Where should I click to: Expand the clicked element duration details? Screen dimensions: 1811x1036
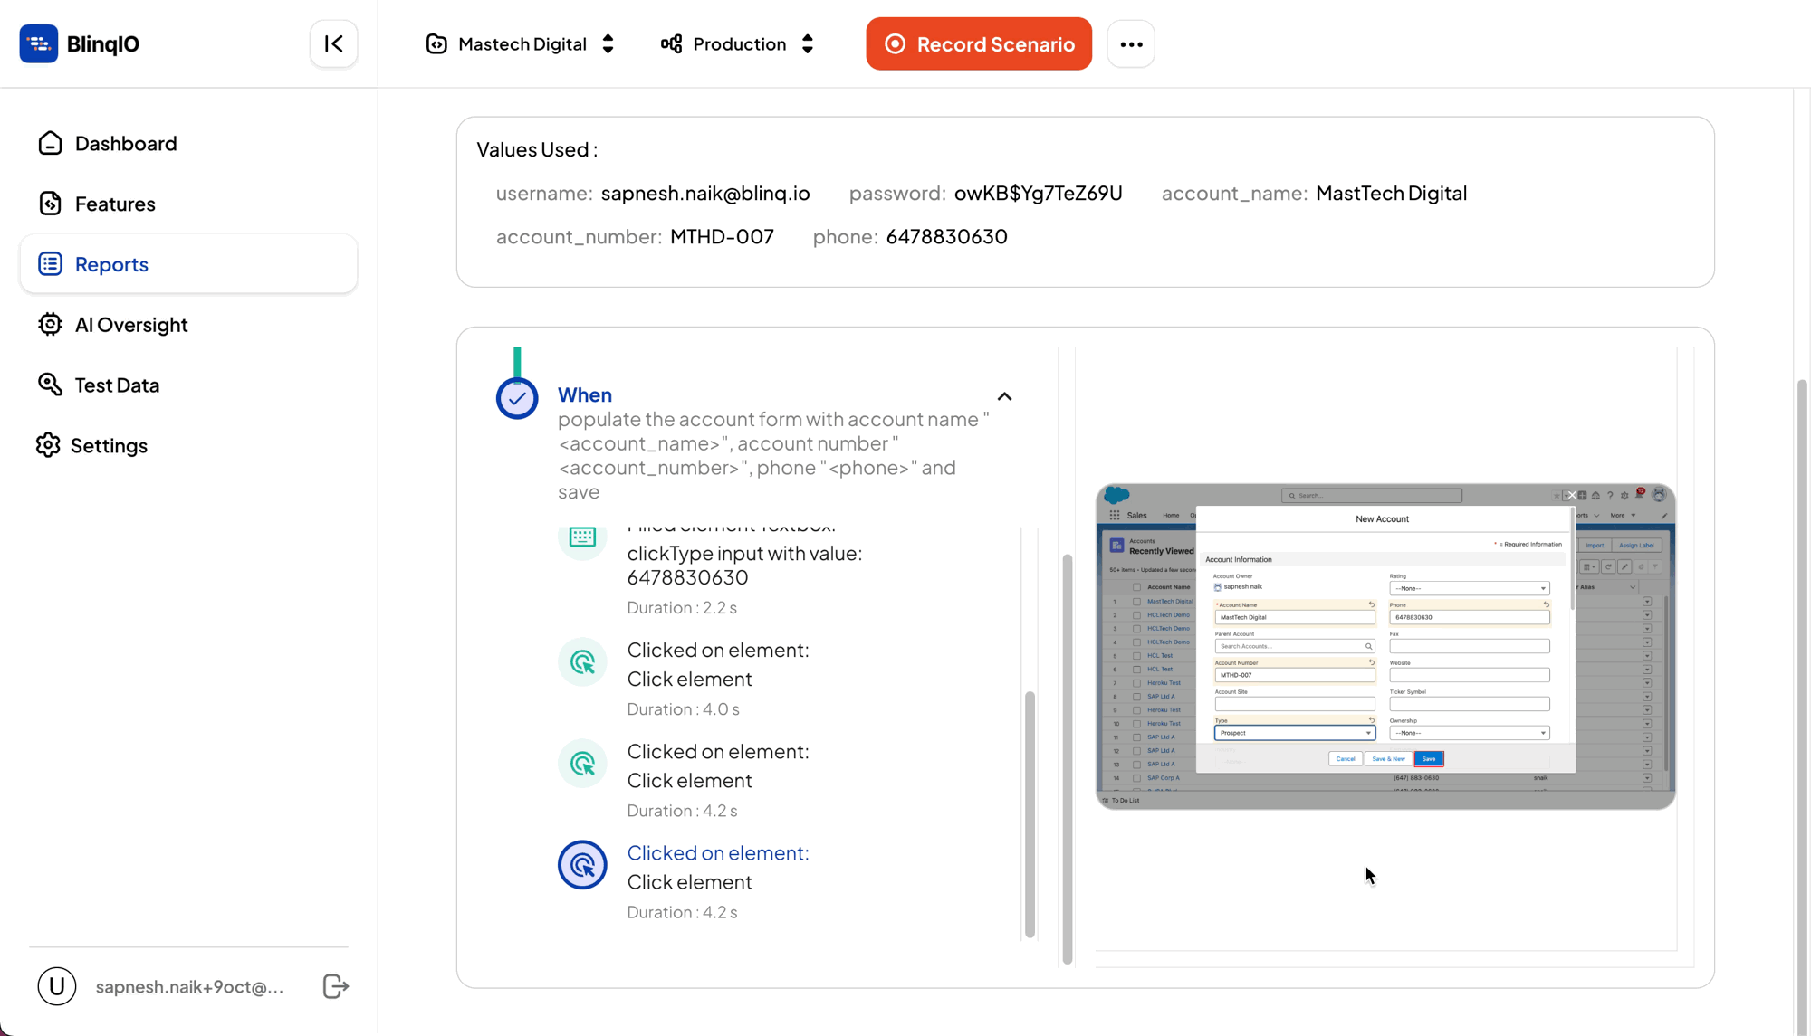[x=718, y=852]
